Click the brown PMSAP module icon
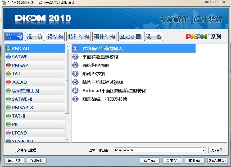The width and height of the screenshot is (231, 167). tap(8, 65)
